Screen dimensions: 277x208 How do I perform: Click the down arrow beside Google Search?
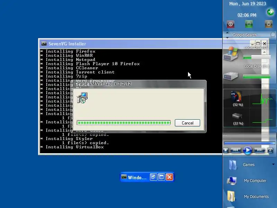[x=227, y=37]
